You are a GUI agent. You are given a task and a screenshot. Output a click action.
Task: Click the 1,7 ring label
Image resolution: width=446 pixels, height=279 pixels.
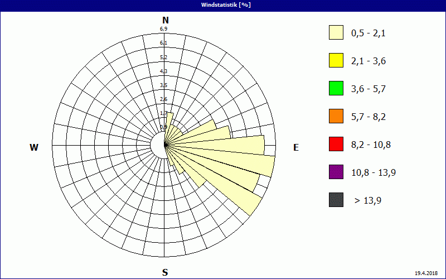[x=163, y=113]
